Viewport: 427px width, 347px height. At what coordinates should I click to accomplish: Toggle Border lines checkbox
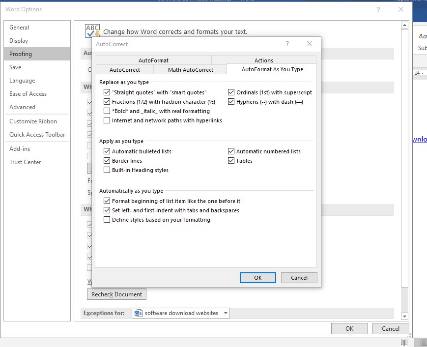point(107,161)
